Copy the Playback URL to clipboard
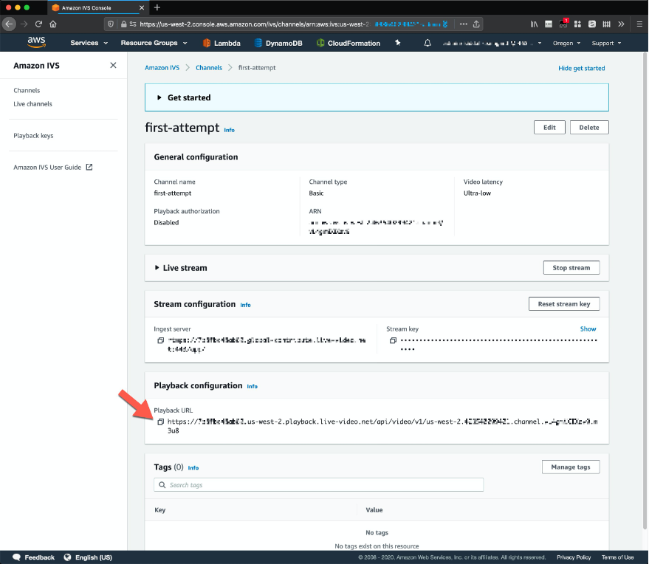Screen dimensions: 649x564 tap(160, 421)
